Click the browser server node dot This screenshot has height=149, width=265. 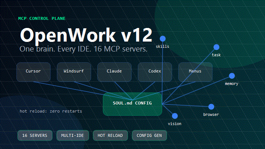pyautogui.click(x=211, y=107)
